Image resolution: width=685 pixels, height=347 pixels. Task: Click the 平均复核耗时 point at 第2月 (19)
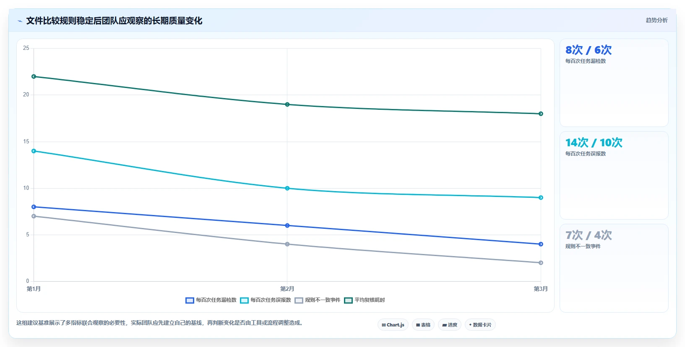[287, 104]
